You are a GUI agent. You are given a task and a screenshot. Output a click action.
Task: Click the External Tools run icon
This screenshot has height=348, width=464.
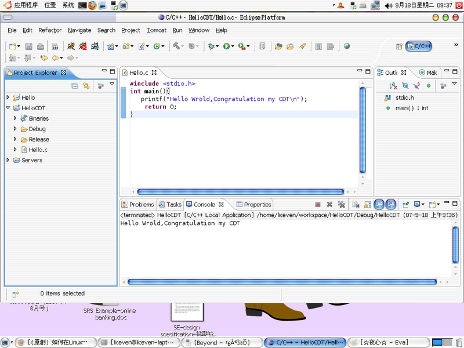click(x=242, y=46)
